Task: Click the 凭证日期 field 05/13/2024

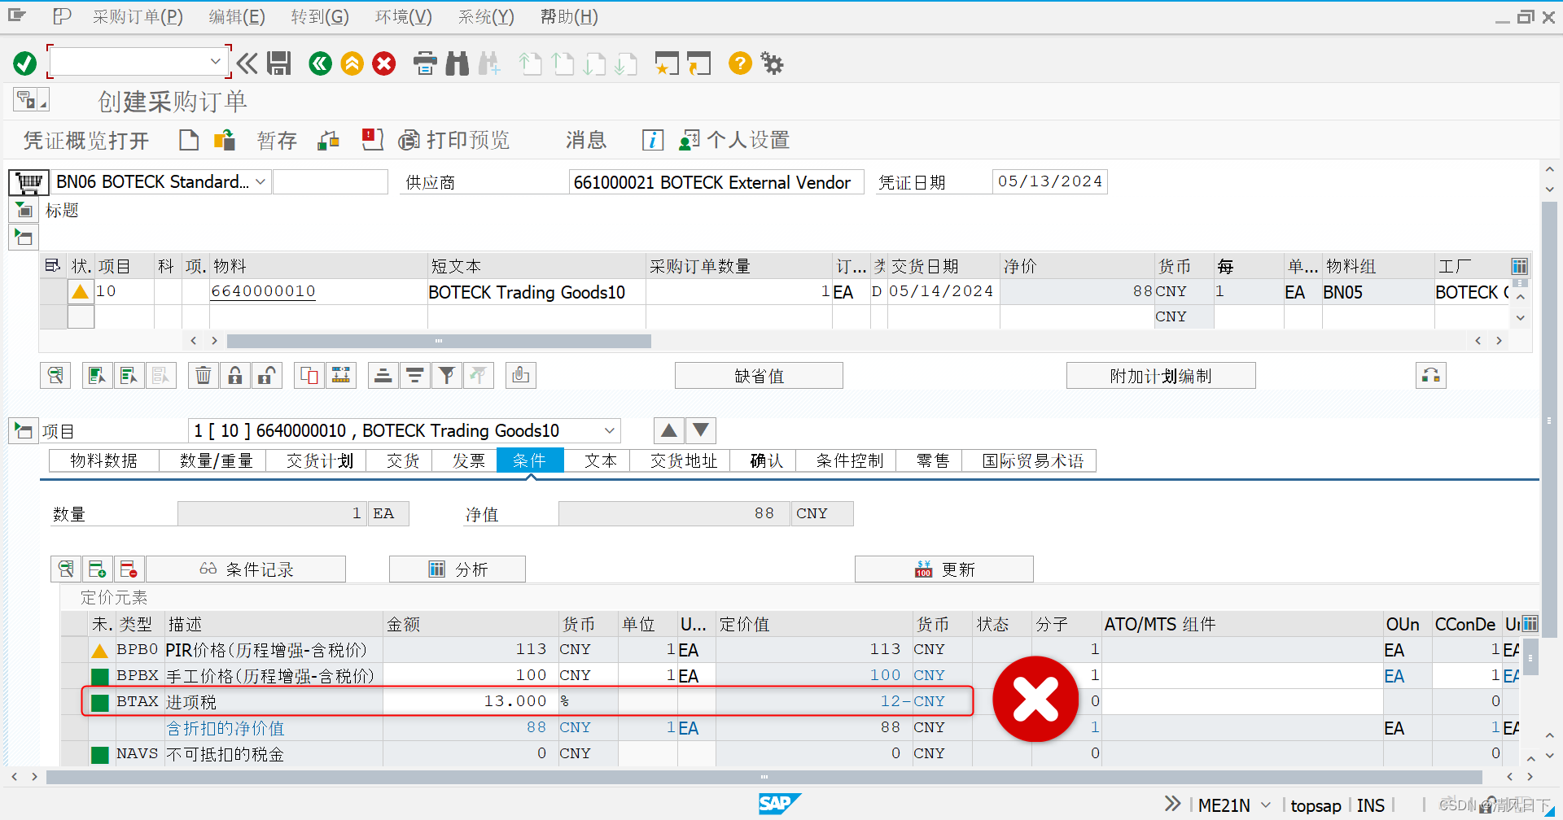Action: 1050,181
